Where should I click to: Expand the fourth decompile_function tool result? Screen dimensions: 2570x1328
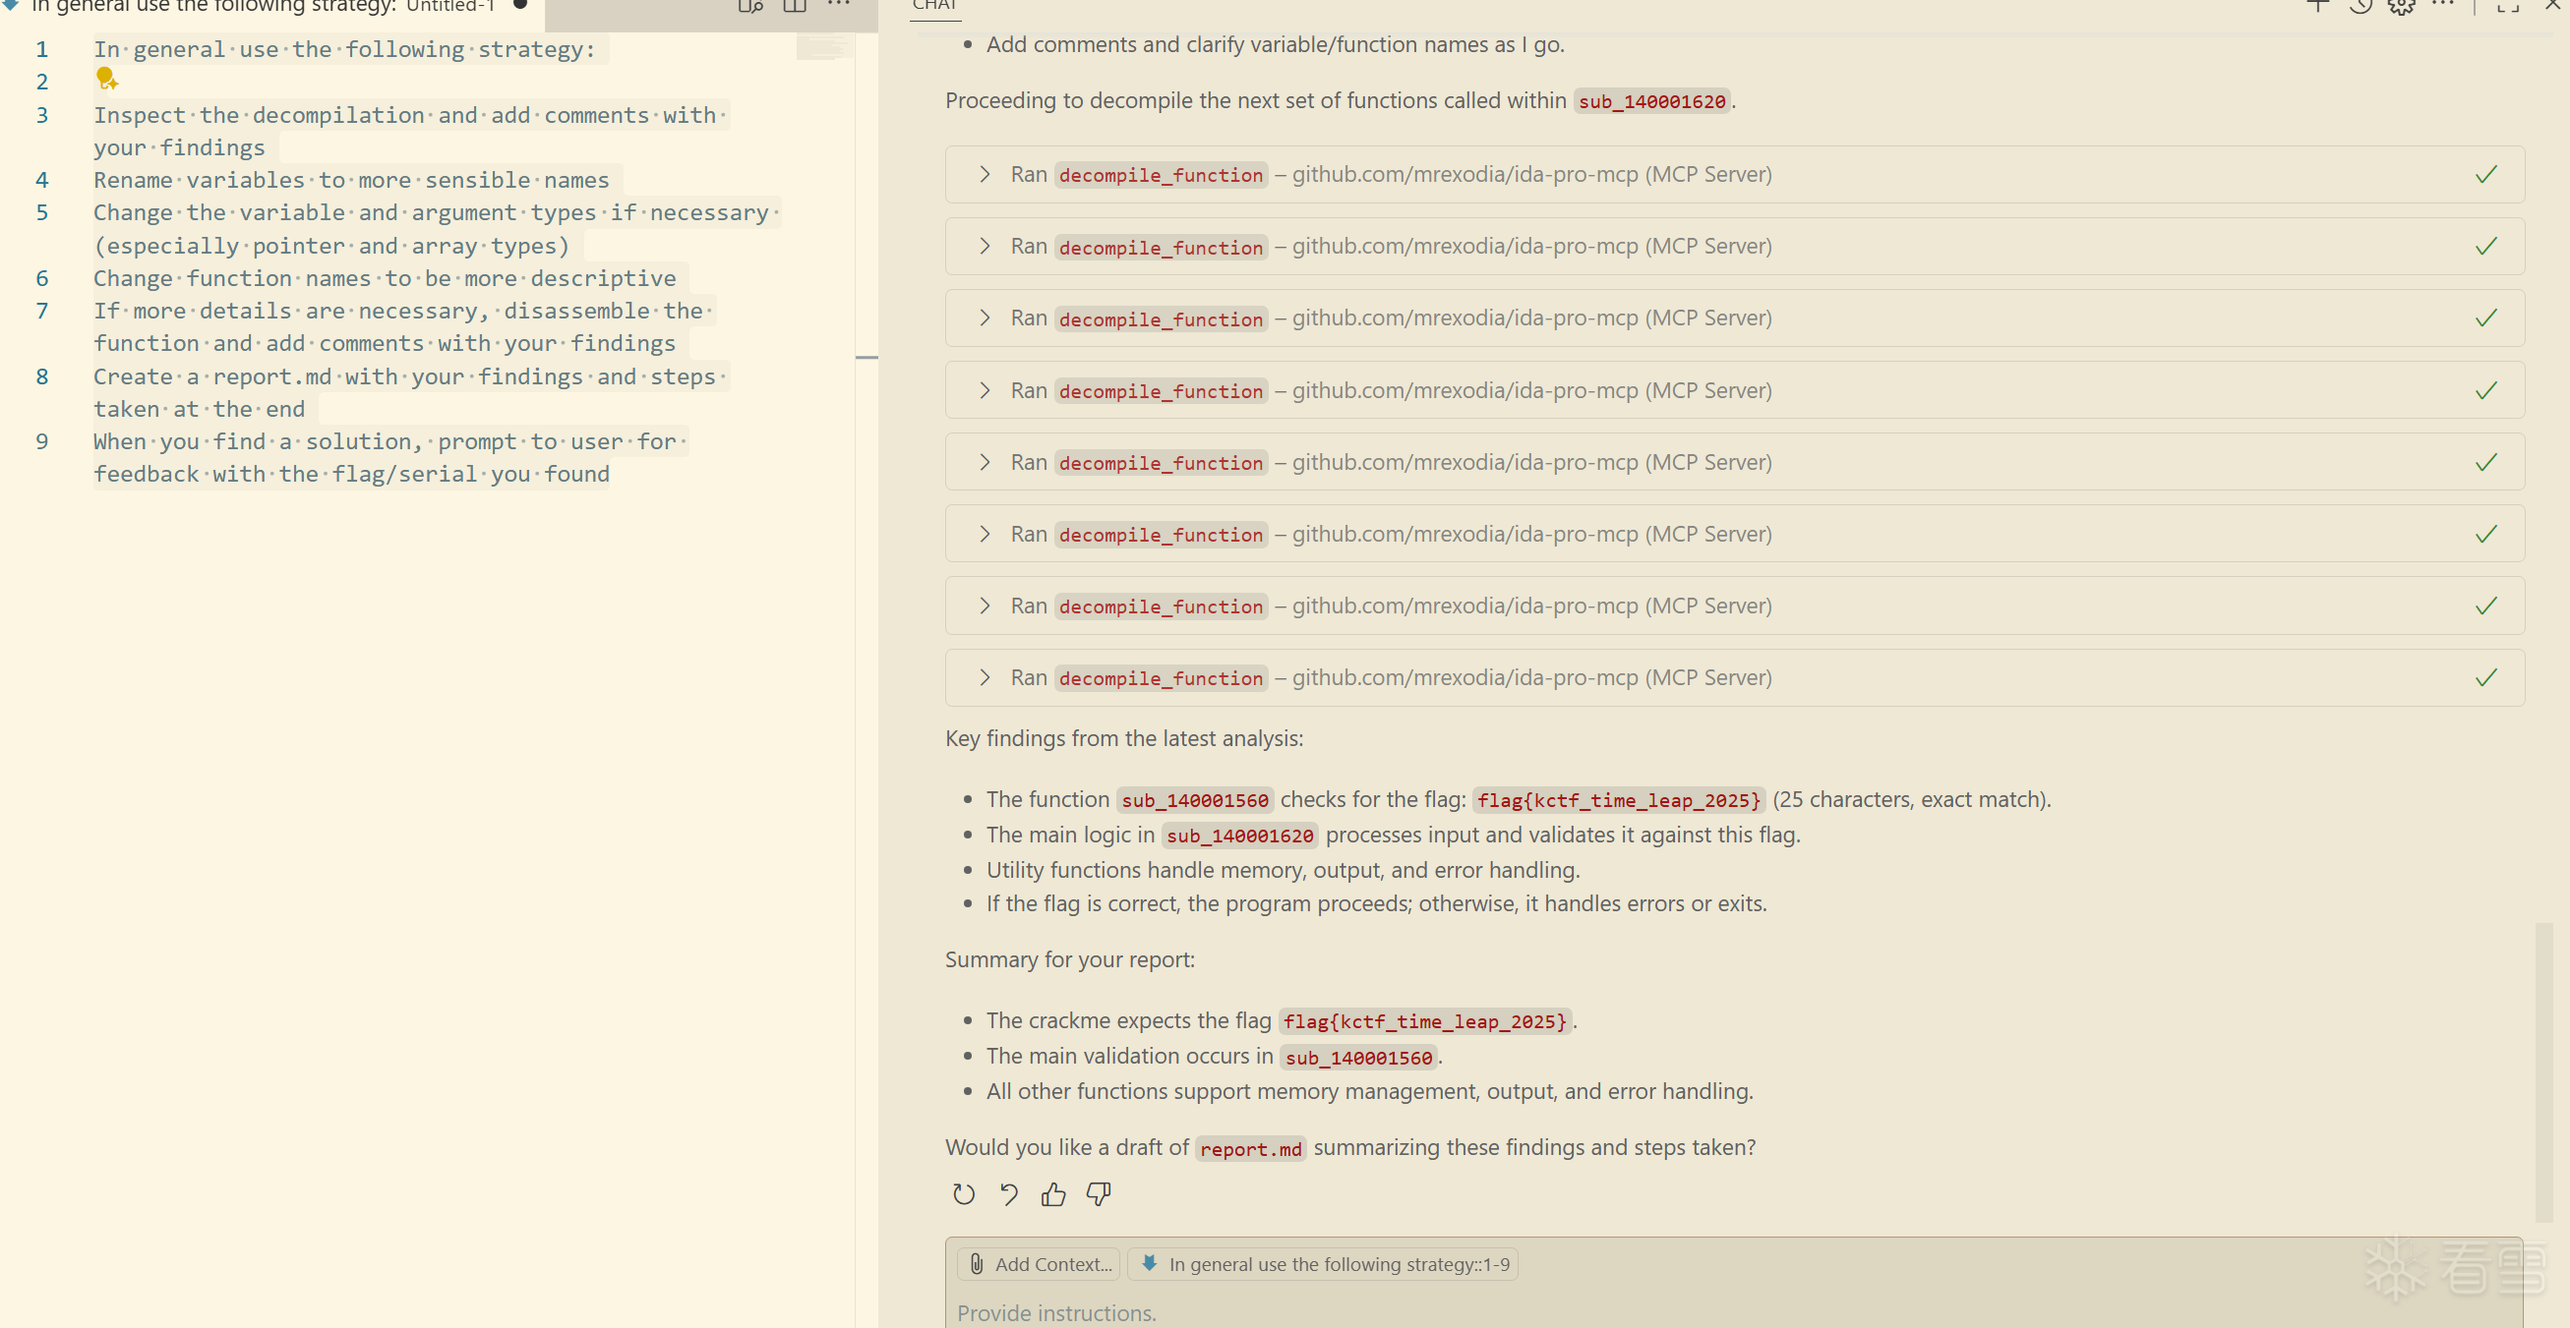[x=985, y=390]
